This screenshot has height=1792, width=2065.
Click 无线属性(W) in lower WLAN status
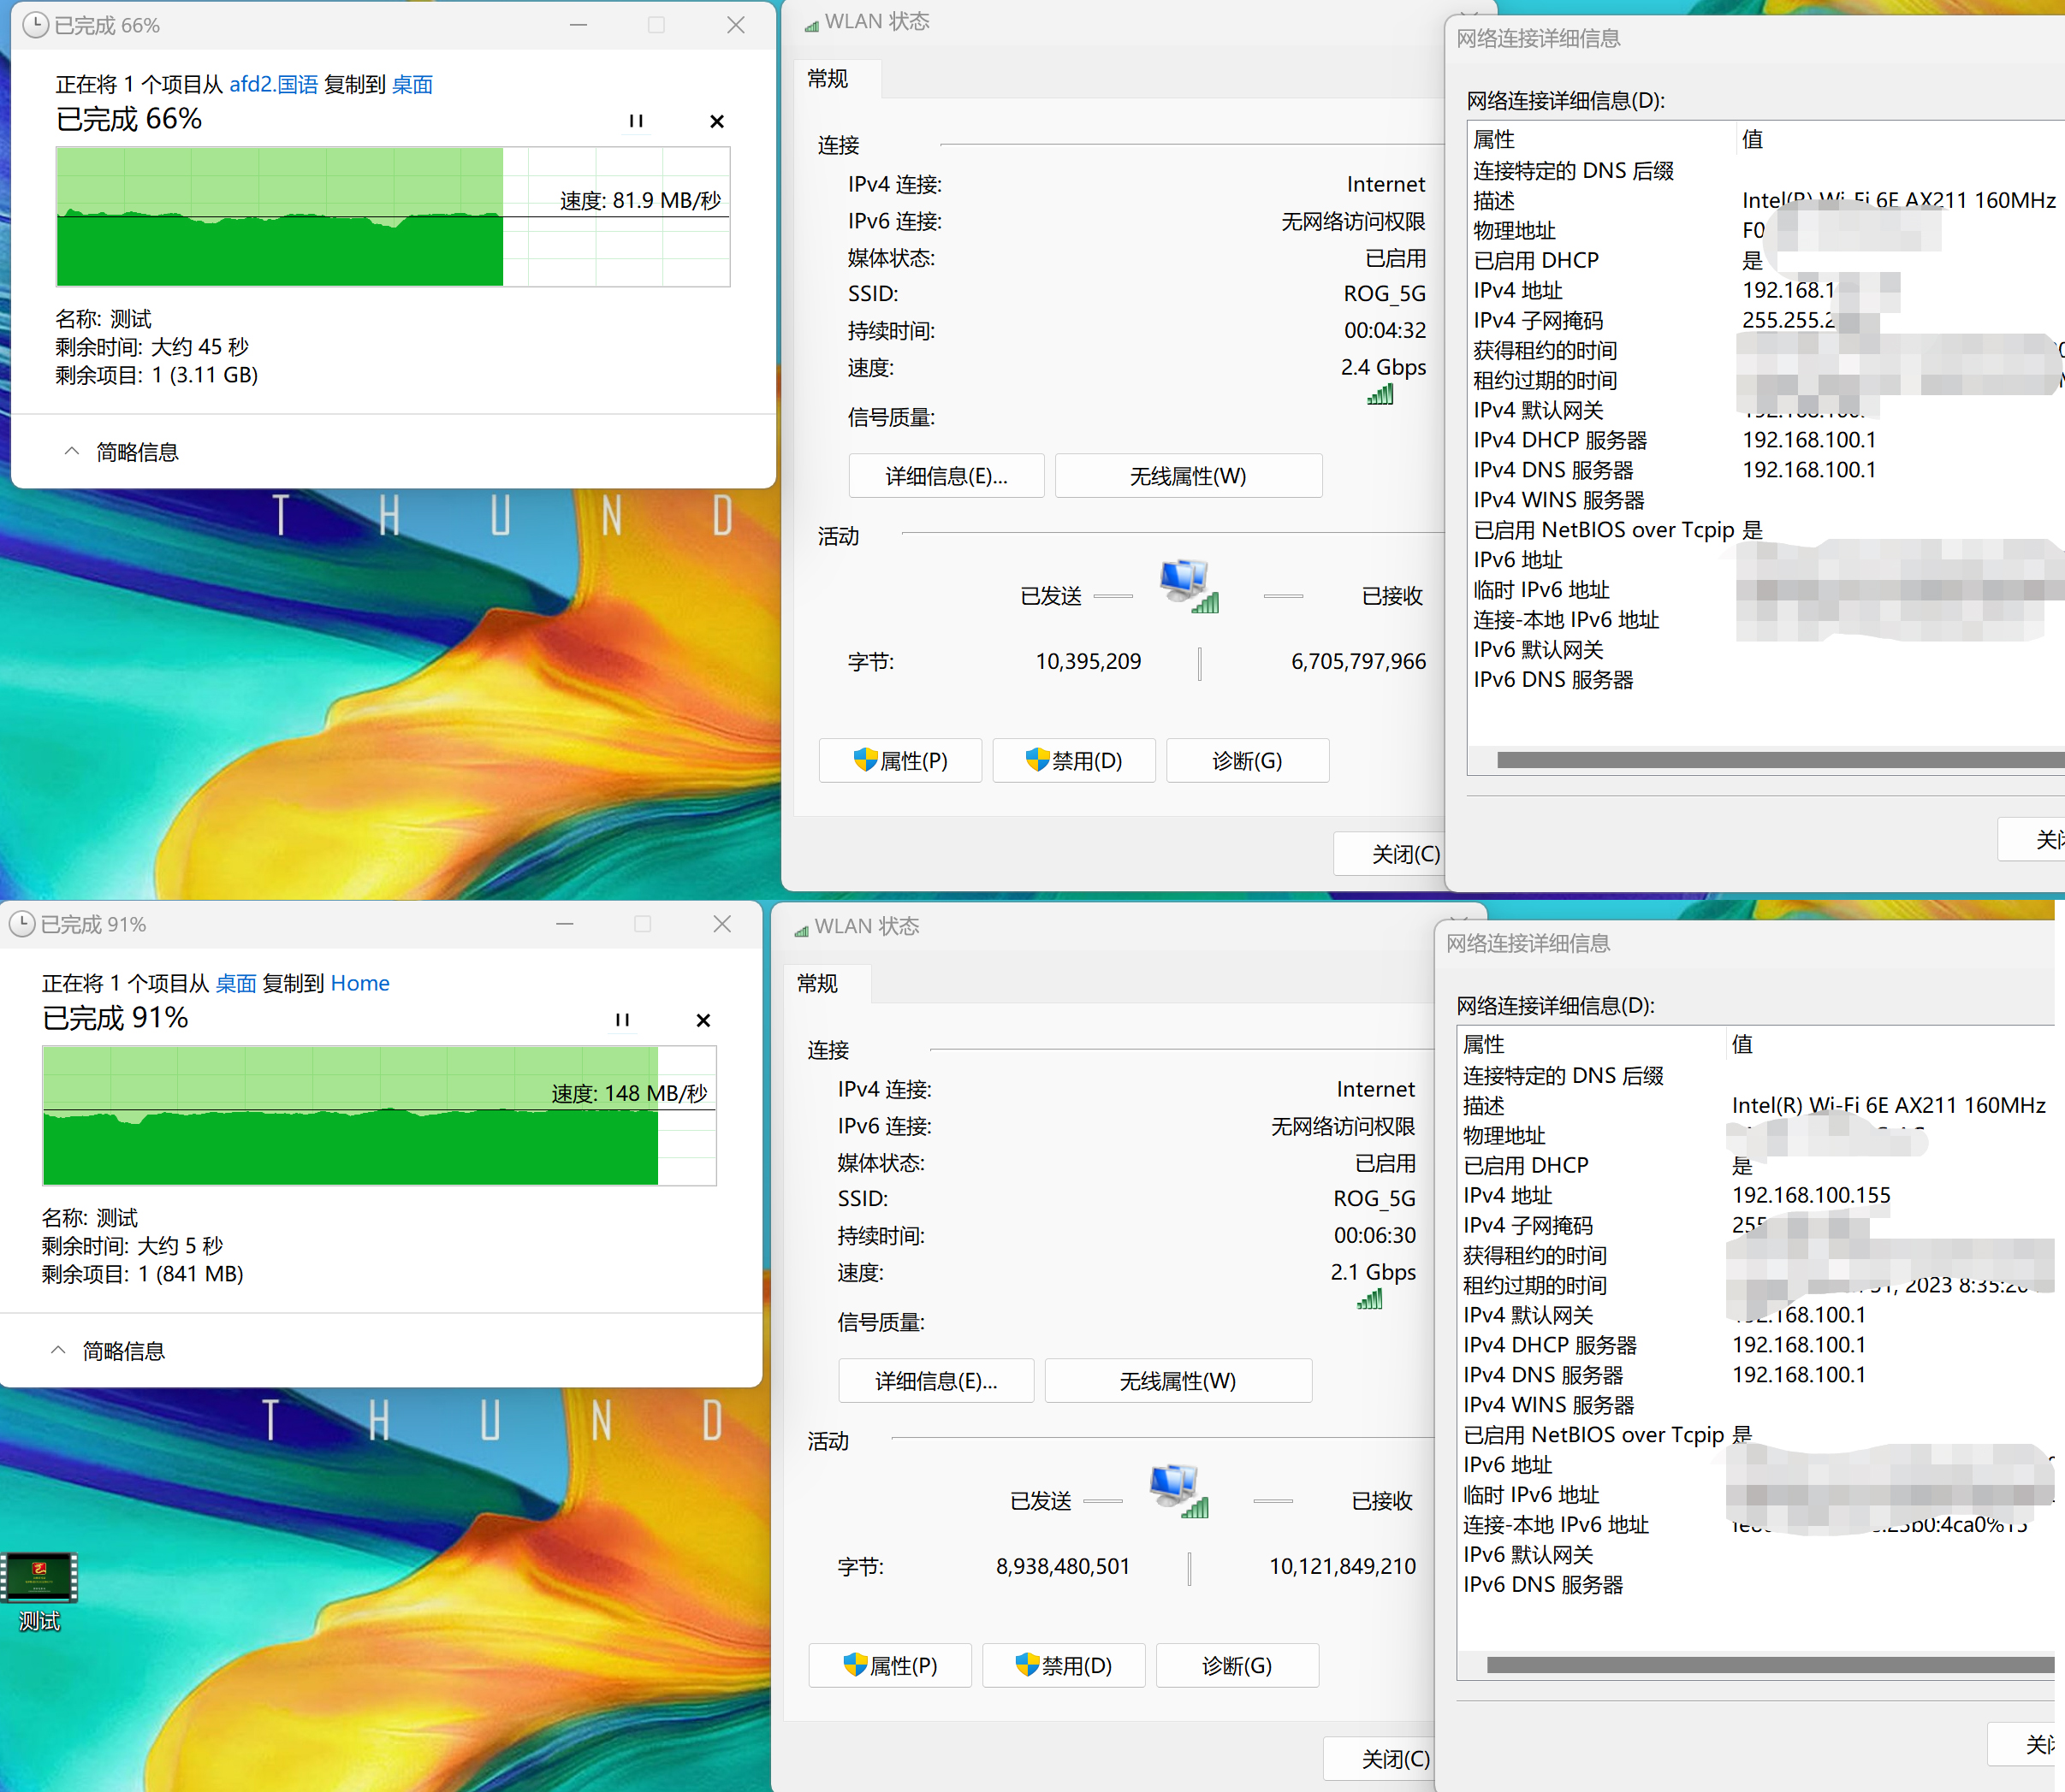[1178, 1381]
